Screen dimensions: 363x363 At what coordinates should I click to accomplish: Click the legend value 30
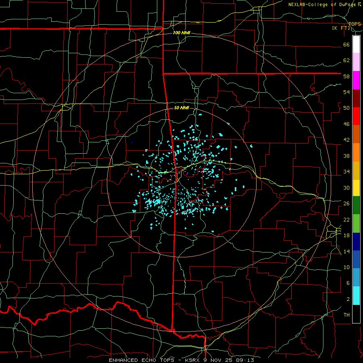tap(346, 188)
